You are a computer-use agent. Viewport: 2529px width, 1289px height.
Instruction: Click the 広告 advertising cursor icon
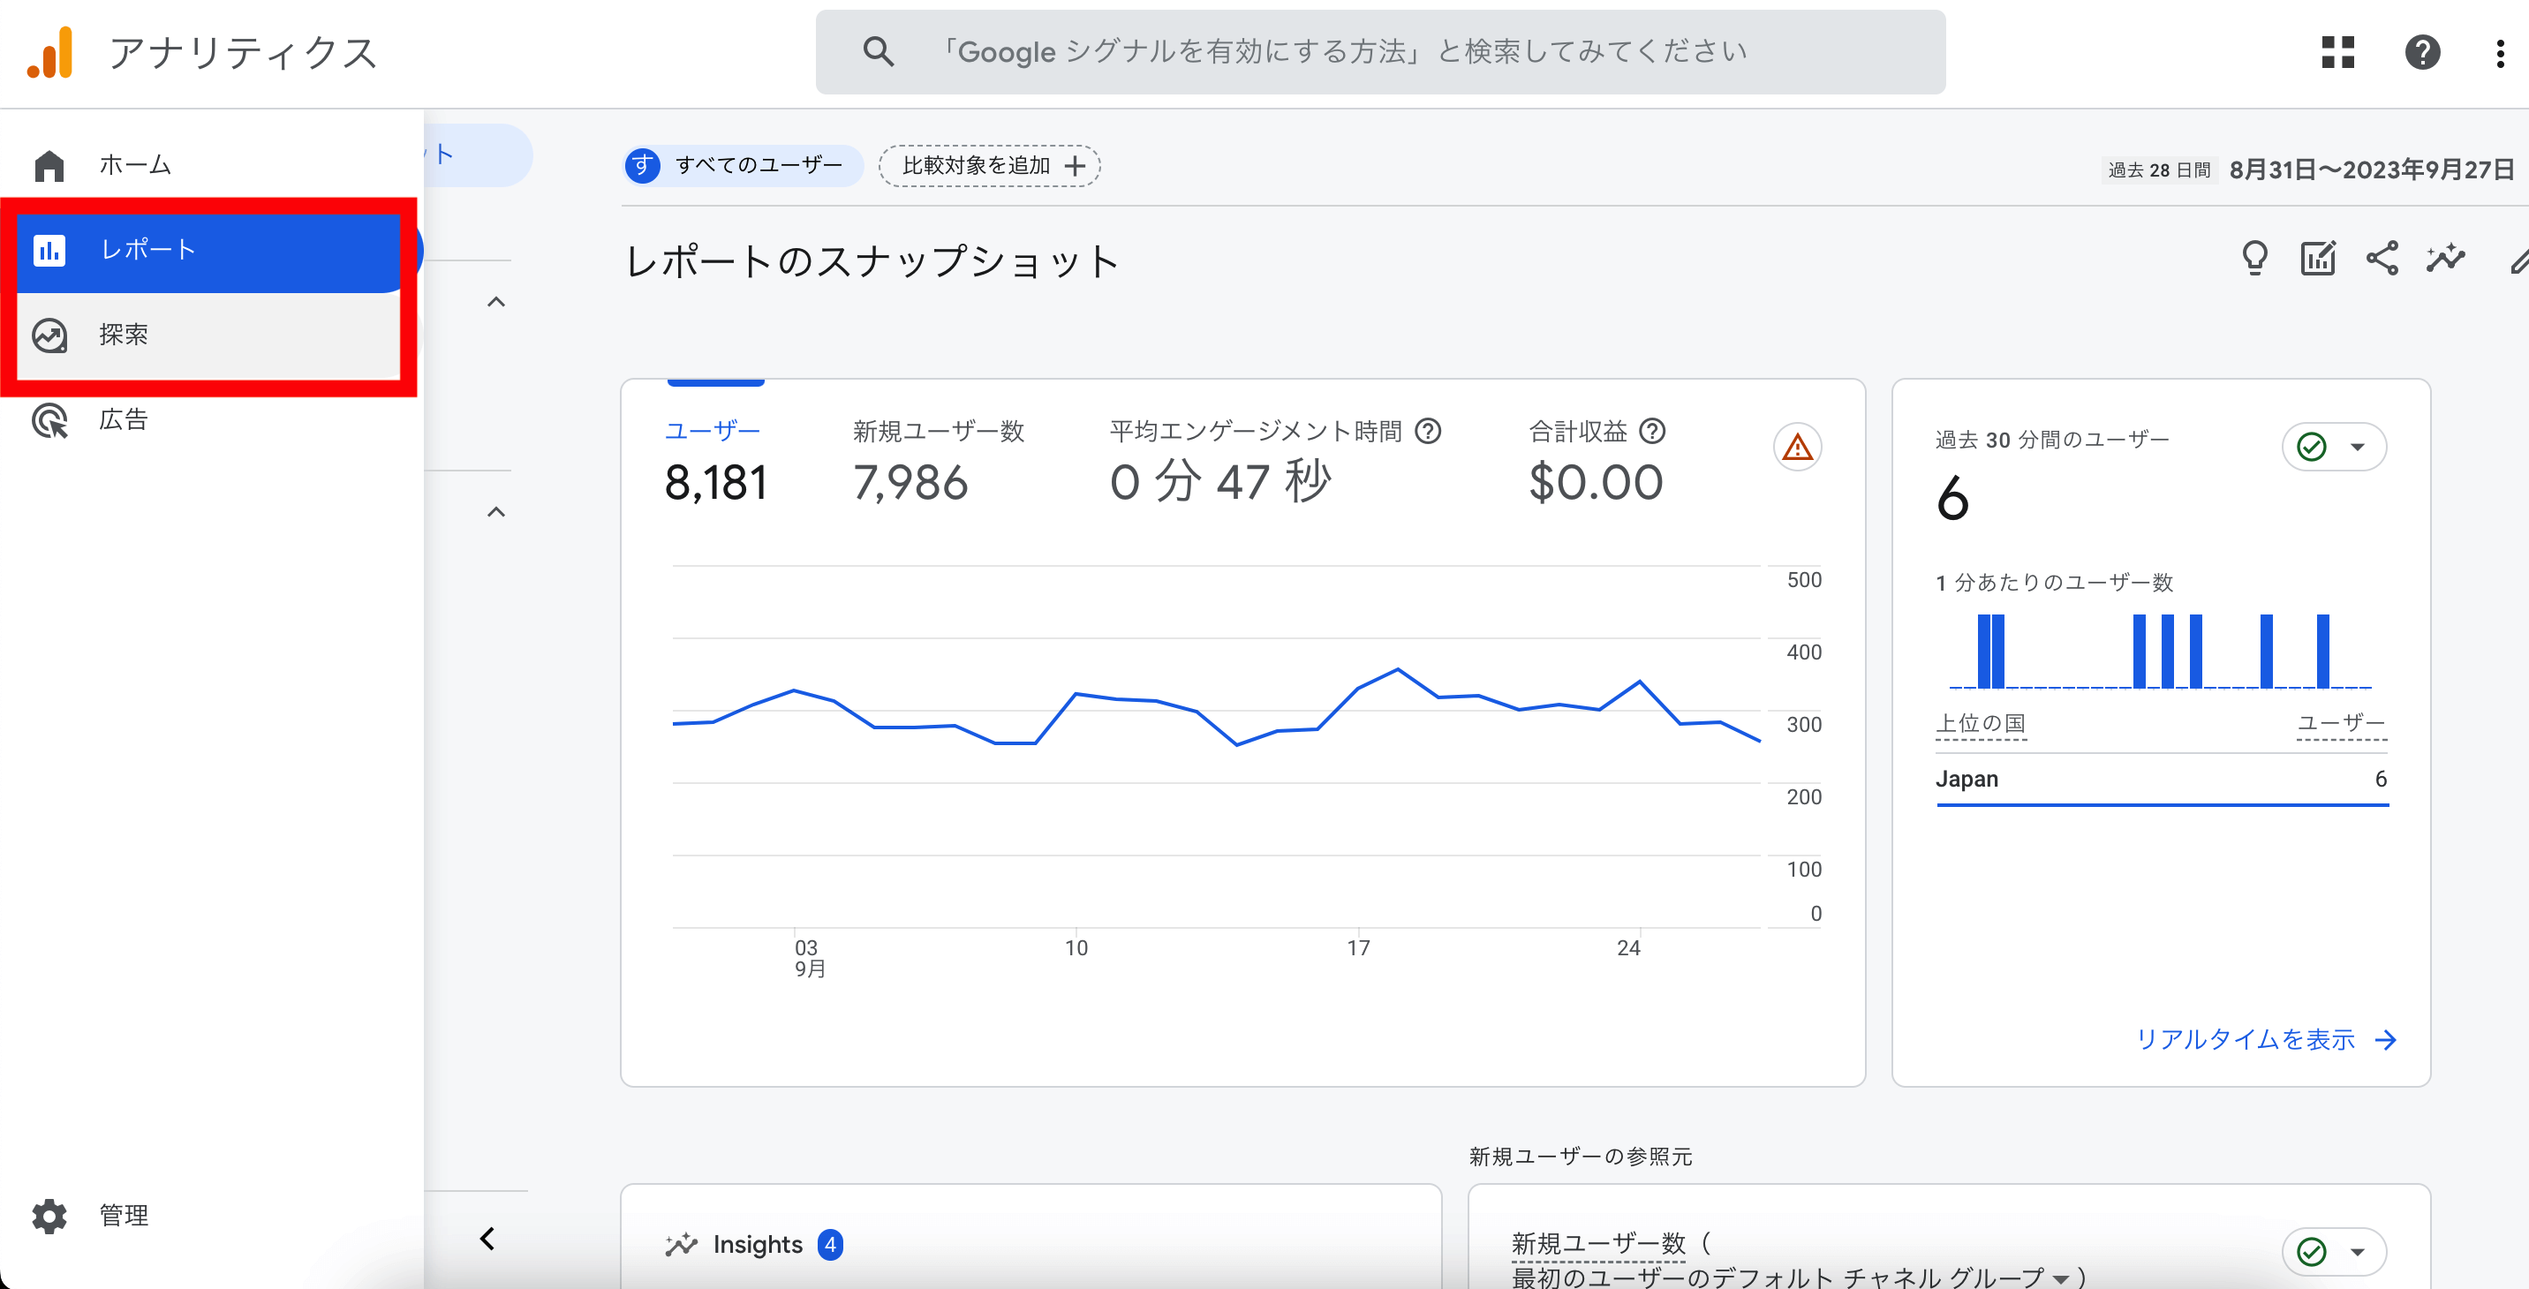point(49,420)
